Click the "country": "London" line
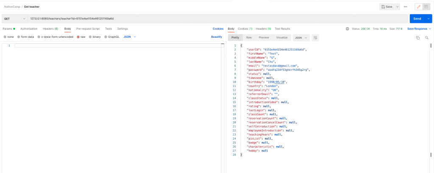Screen dimensions: 434x173 (263, 86)
